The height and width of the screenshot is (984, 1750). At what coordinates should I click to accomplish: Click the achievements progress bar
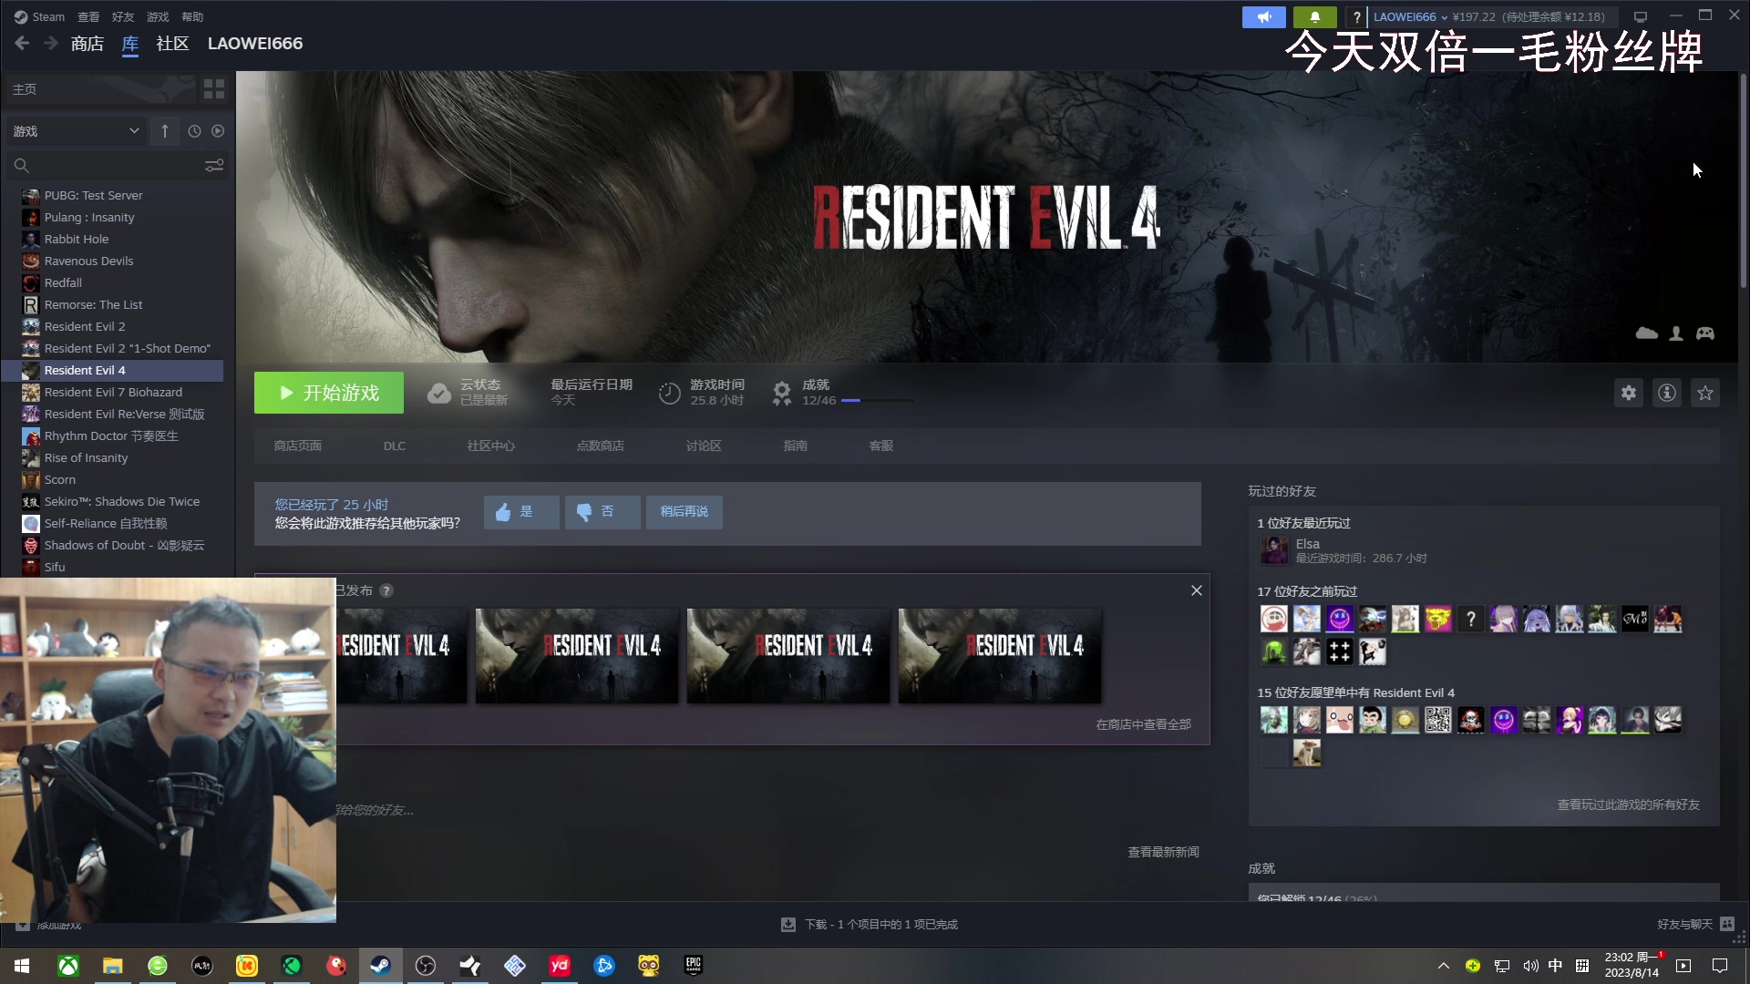(876, 400)
